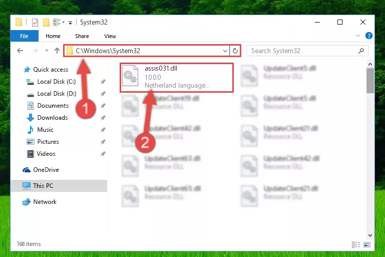The height and width of the screenshot is (257, 385).
Task: Switch to large icons view in status bar
Action: (x=367, y=244)
